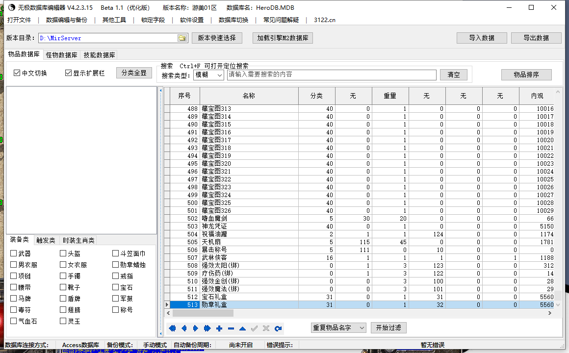The height and width of the screenshot is (353, 569).
Task: Delete record with the minus icon
Action: tap(231, 328)
